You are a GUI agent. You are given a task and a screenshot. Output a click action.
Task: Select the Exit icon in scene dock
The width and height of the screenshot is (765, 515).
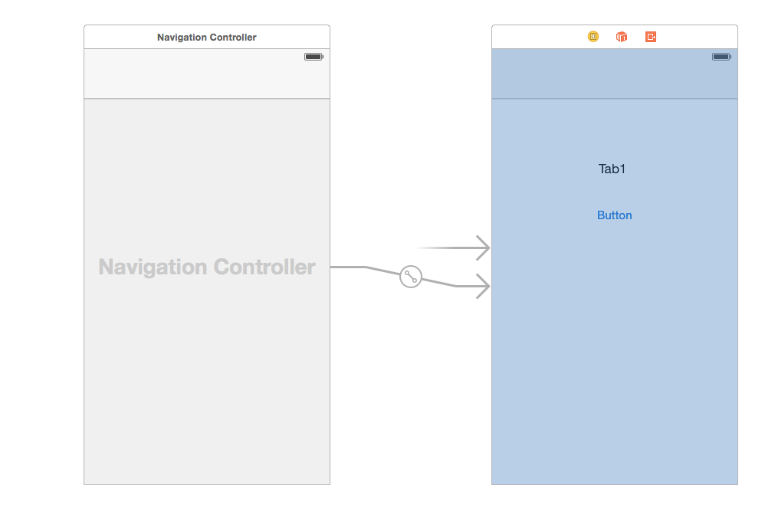[651, 37]
